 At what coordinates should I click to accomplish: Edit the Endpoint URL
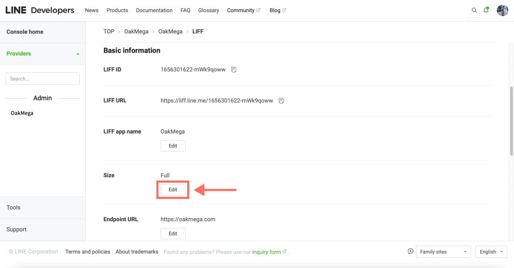pyautogui.click(x=173, y=233)
